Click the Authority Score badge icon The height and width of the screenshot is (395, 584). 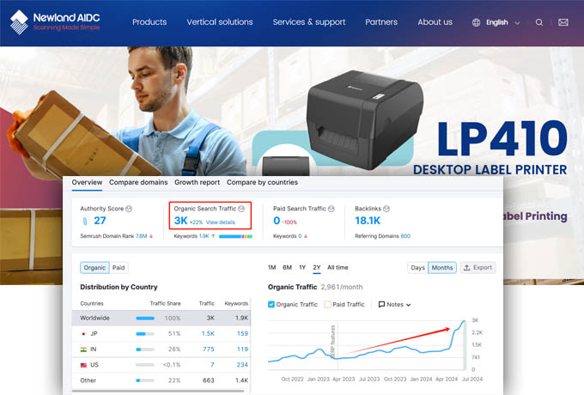coord(85,222)
